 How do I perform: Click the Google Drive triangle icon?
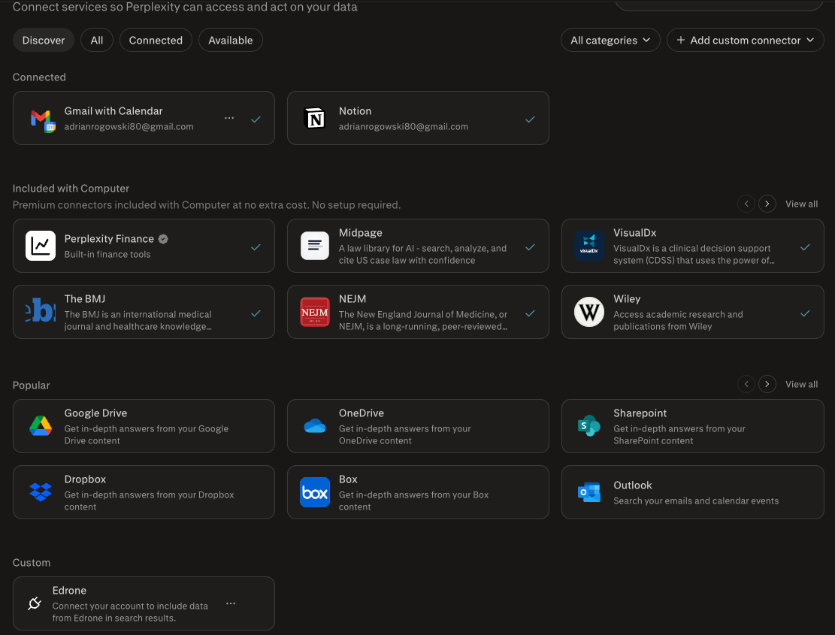[x=41, y=426]
